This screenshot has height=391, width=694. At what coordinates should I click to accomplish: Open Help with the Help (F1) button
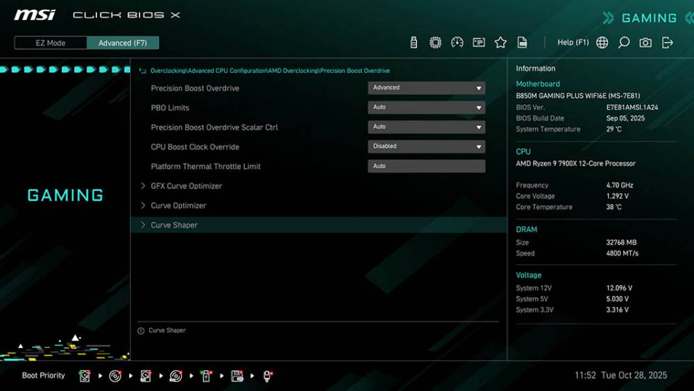[x=572, y=42]
